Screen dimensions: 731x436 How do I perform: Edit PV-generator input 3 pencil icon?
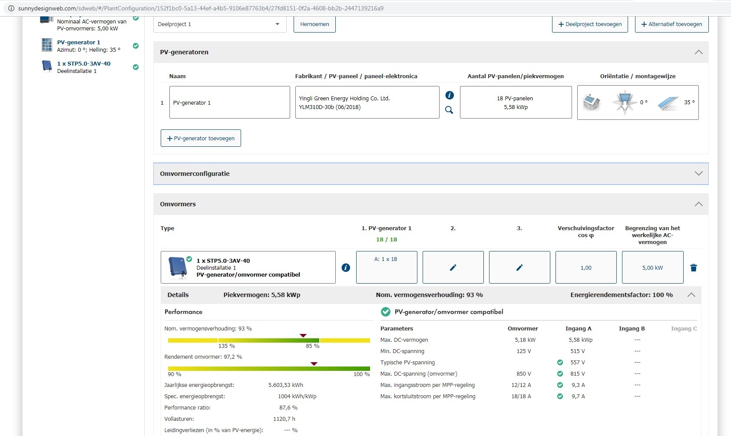(519, 268)
